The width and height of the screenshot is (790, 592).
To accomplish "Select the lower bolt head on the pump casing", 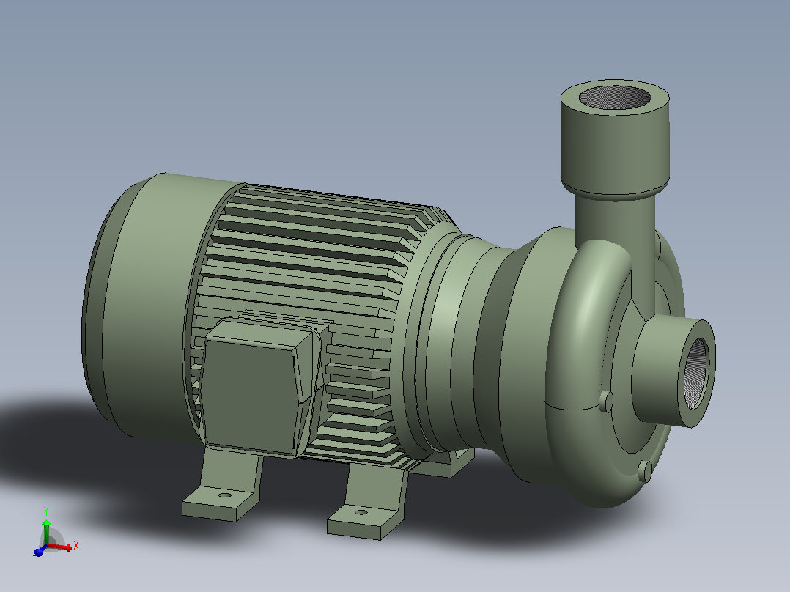I will pos(645,472).
